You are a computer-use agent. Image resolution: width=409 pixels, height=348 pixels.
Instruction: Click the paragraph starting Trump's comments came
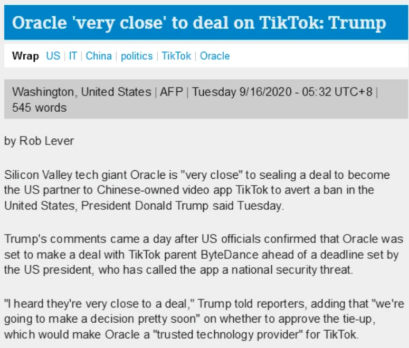click(204, 255)
